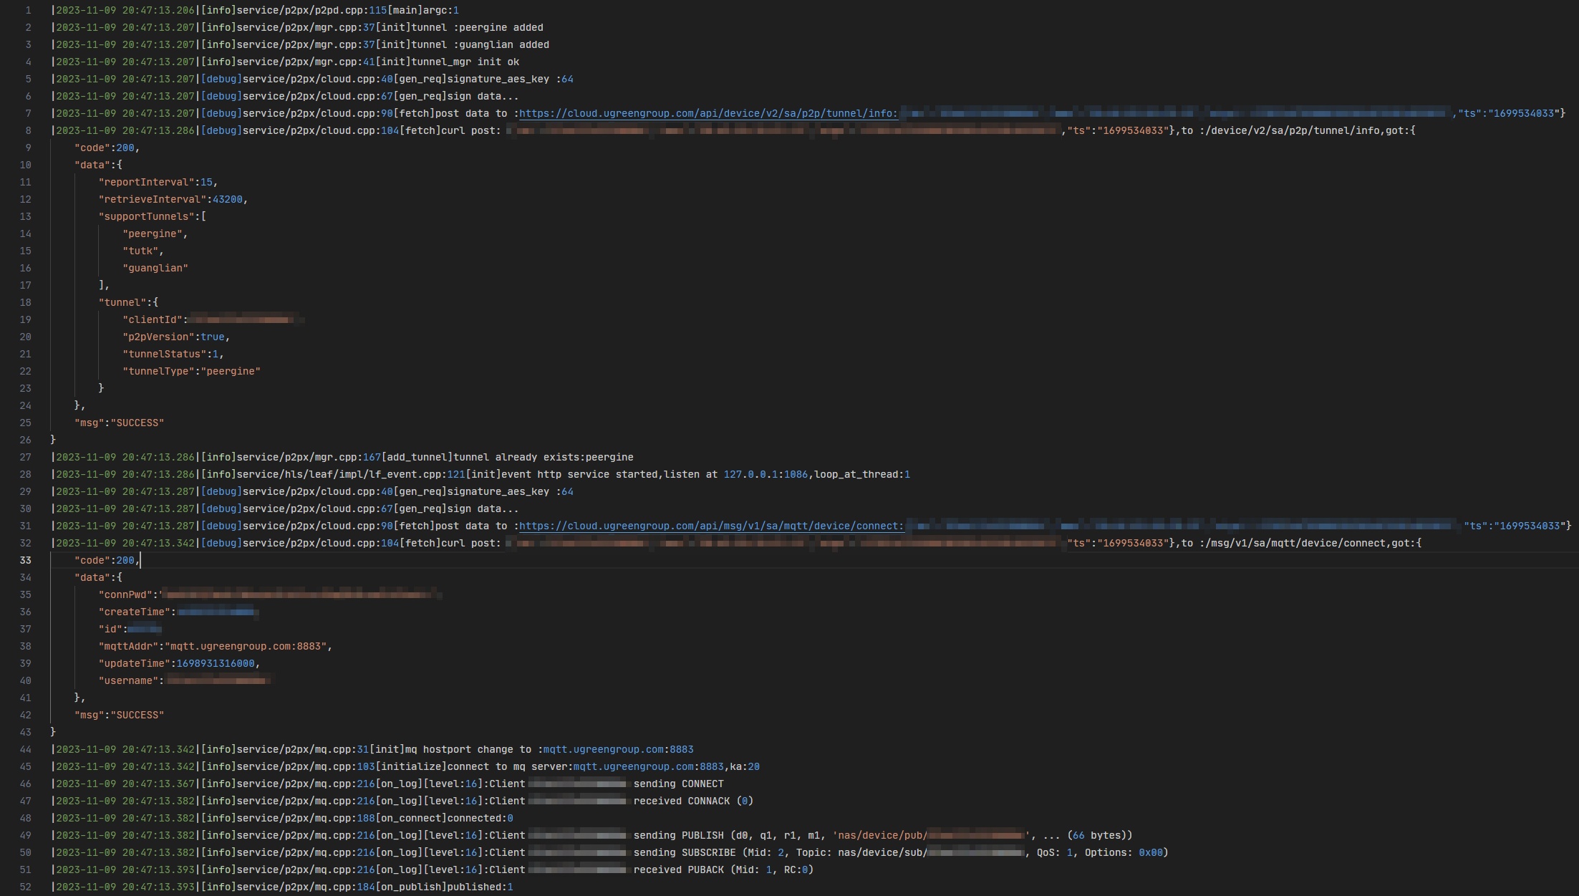Open the mqtt device connect URL link
Viewport: 1579px width, 896px height.
click(710, 526)
